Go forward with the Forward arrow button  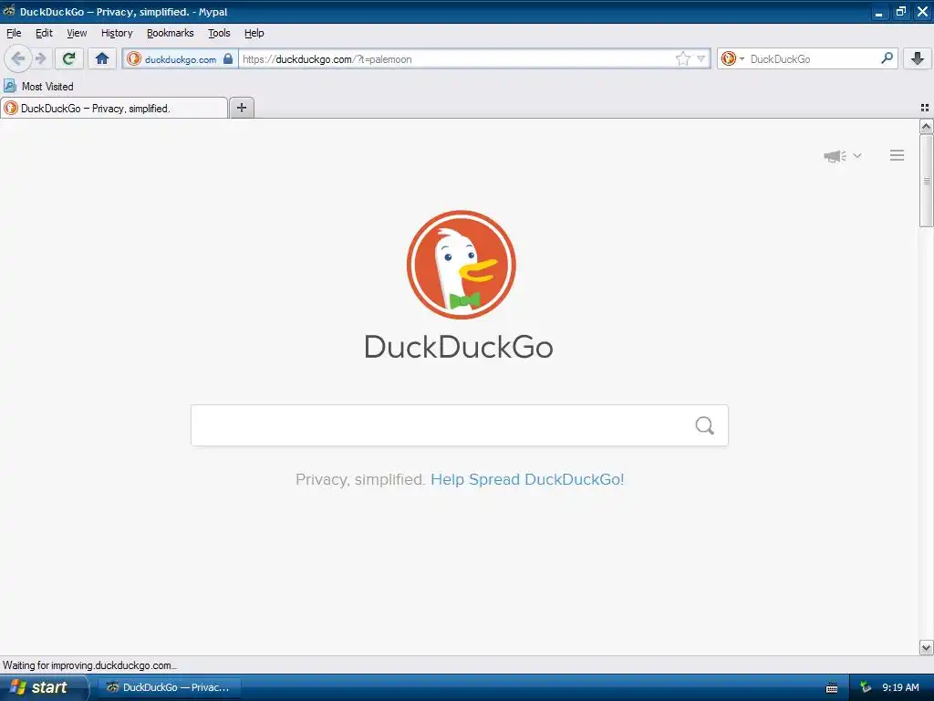[40, 58]
